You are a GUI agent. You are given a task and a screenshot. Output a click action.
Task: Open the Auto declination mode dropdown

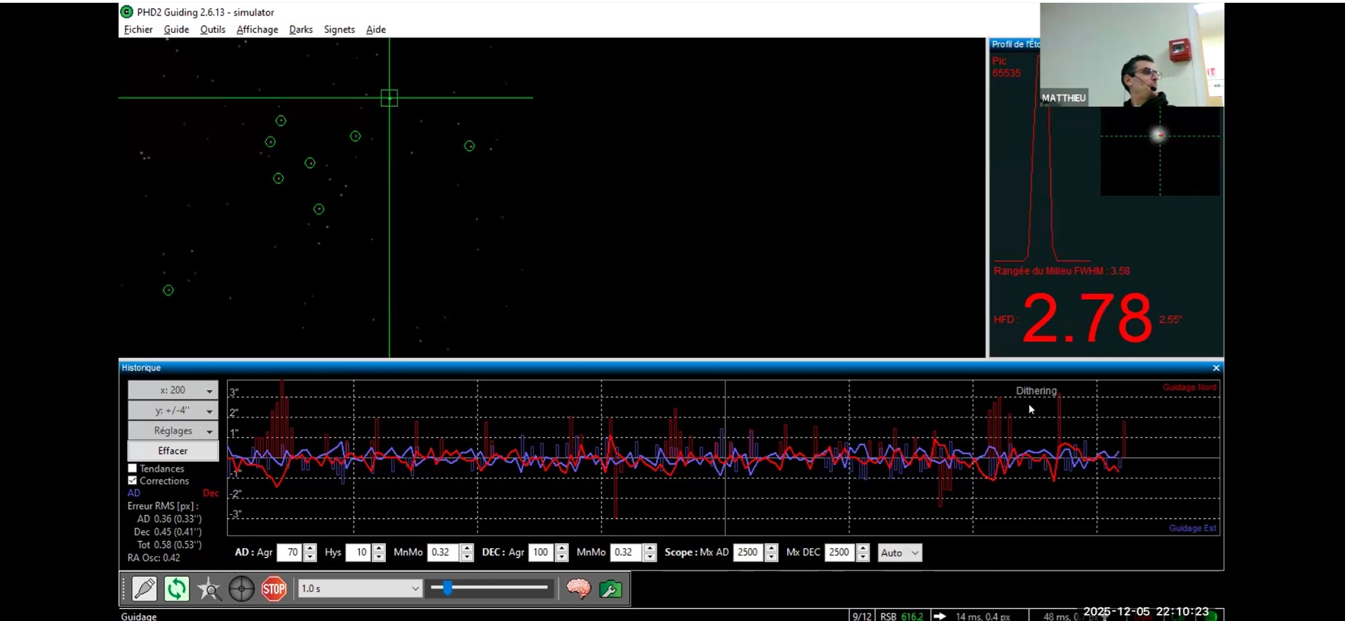[x=899, y=553]
